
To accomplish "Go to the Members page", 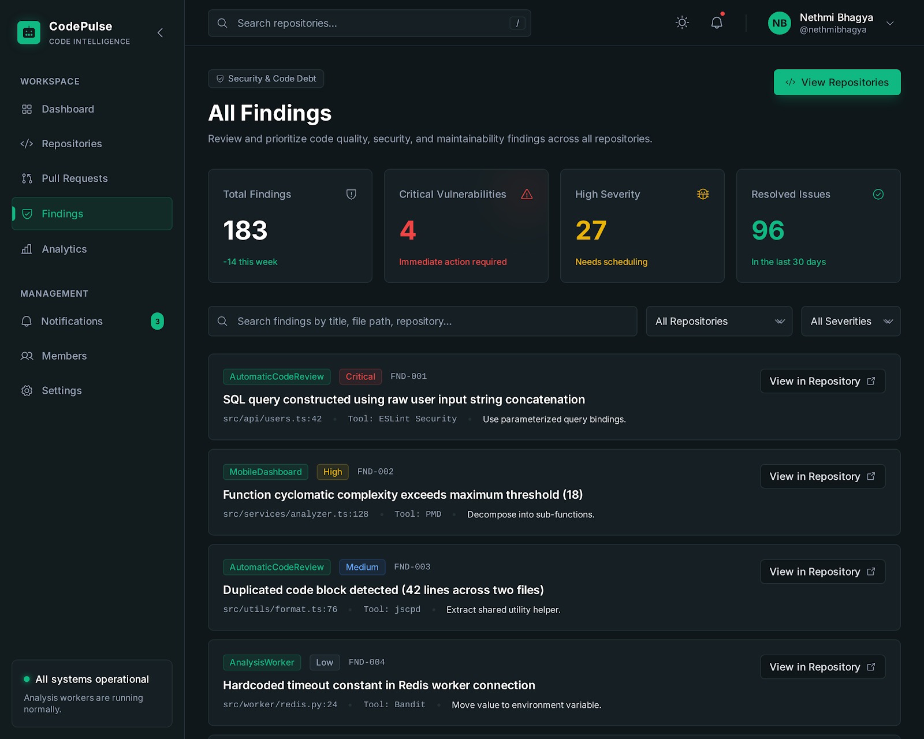I will pos(92,356).
